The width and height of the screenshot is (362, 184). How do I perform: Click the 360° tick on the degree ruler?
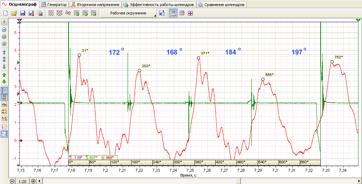tap(199, 162)
